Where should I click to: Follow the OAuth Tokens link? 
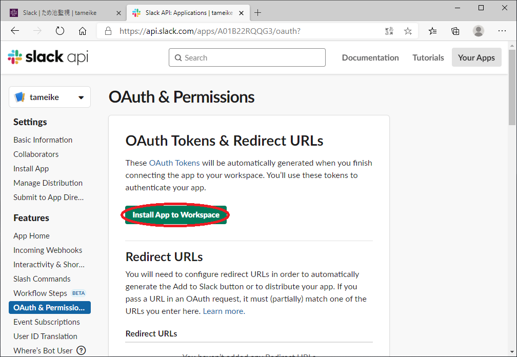pyautogui.click(x=174, y=163)
